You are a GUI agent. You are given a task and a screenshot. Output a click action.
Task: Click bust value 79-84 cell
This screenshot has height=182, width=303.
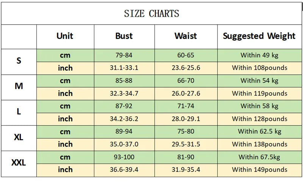(124, 55)
